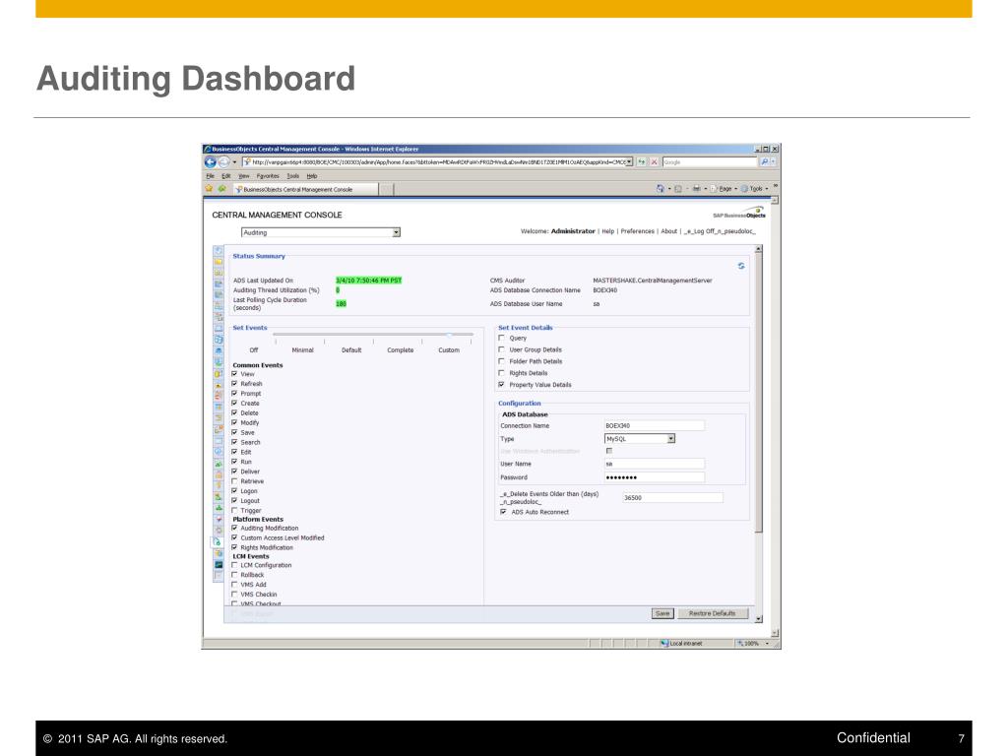Image resolution: width=1008 pixels, height=756 pixels.
Task: Click the Save button
Action: tap(662, 613)
